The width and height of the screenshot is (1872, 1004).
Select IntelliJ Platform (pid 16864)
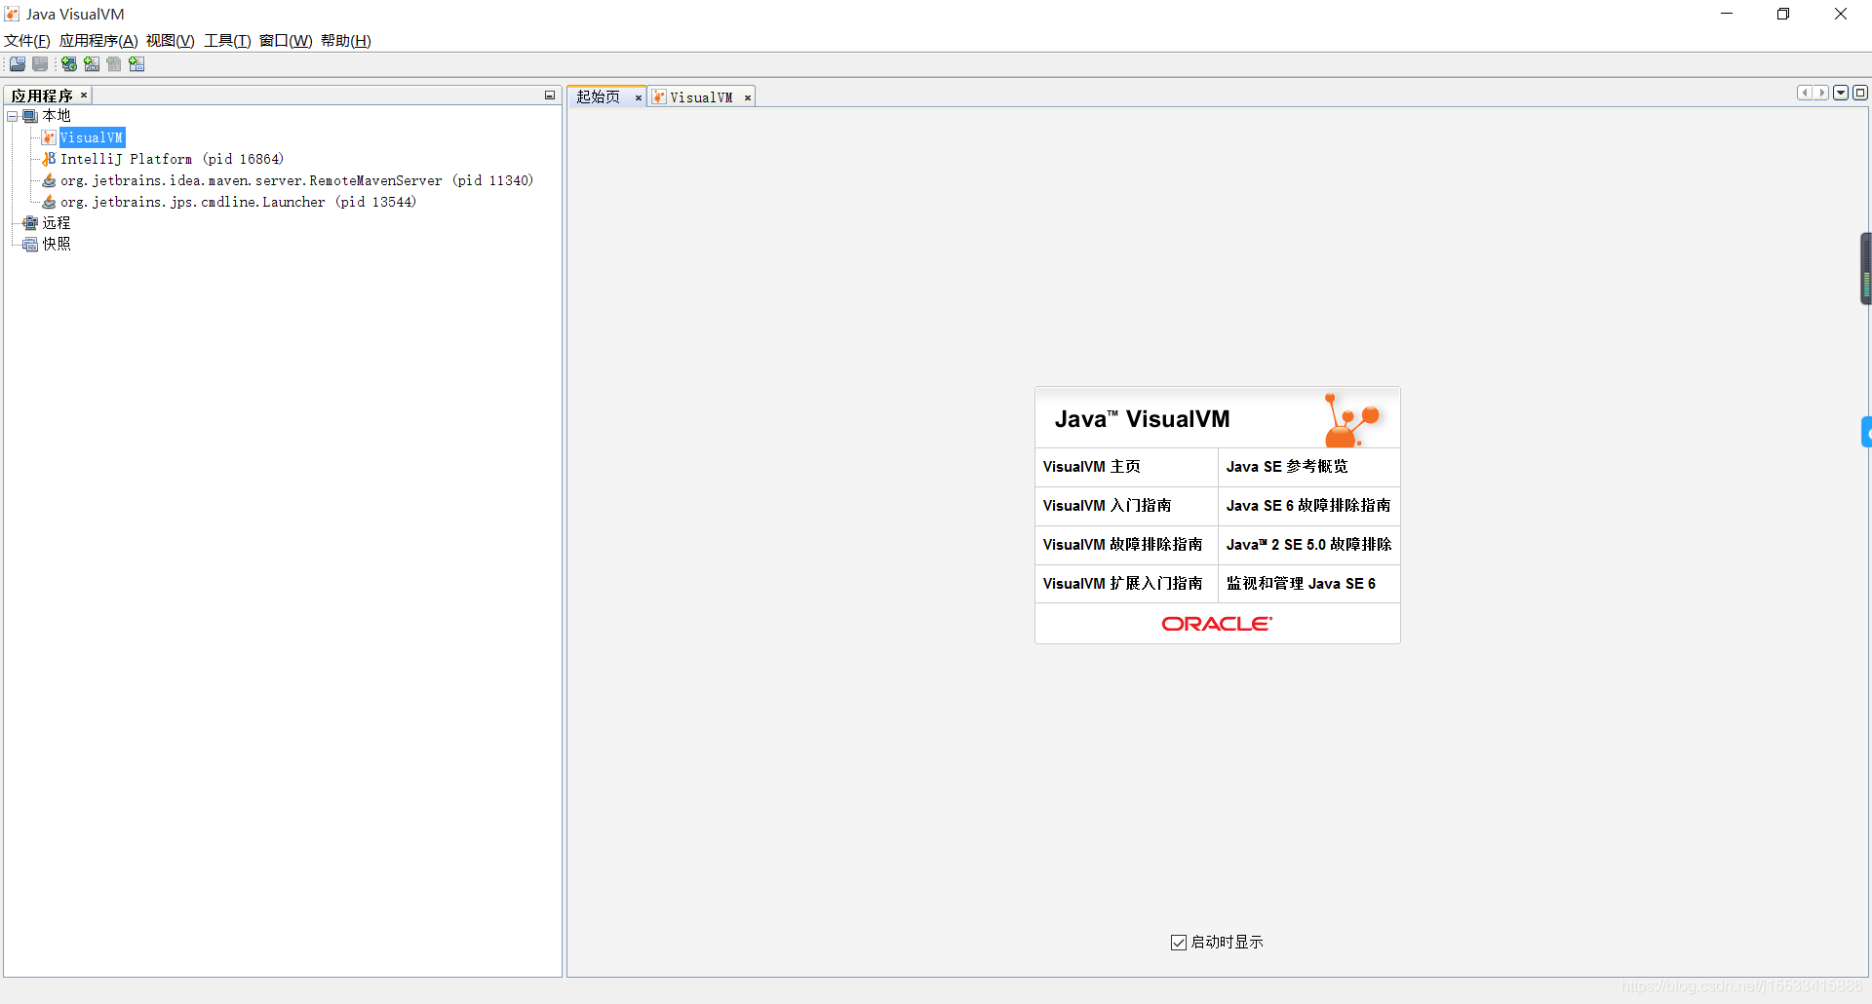pyautogui.click(x=172, y=159)
